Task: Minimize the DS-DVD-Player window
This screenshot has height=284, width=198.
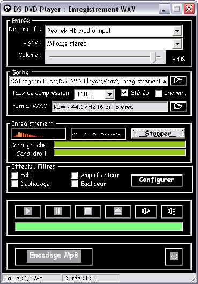Action: (x=164, y=9)
